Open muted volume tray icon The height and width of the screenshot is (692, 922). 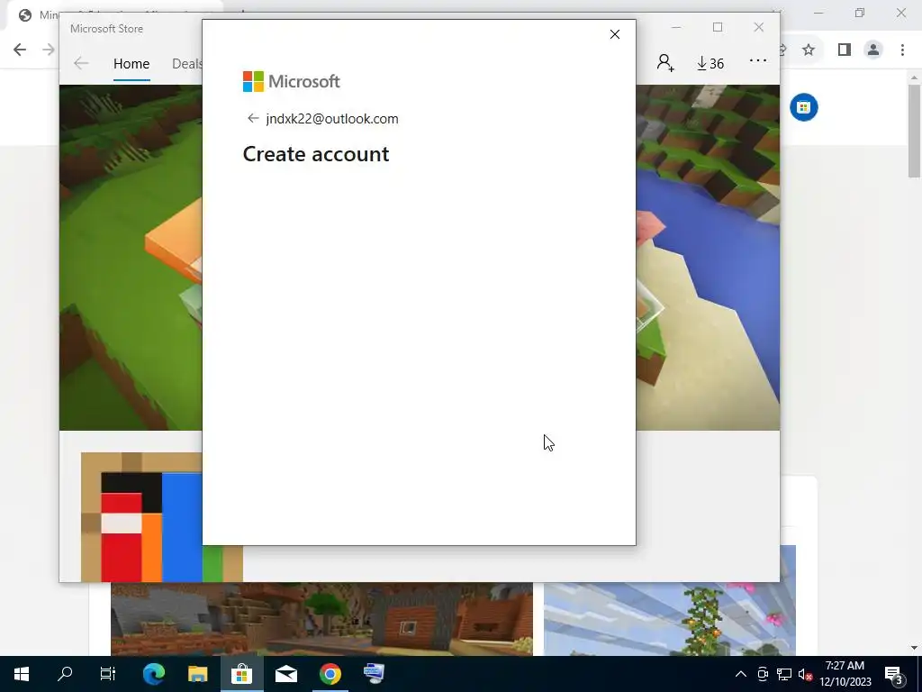point(805,674)
